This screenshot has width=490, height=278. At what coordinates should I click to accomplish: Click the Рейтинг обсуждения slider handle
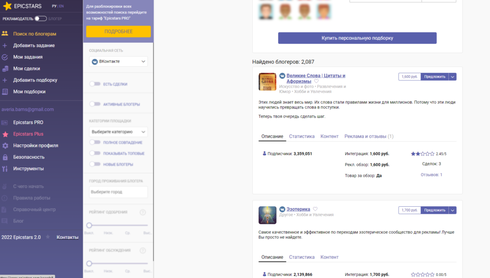pyautogui.click(x=89, y=263)
